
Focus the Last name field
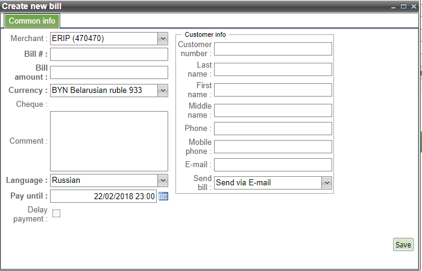coord(272,69)
